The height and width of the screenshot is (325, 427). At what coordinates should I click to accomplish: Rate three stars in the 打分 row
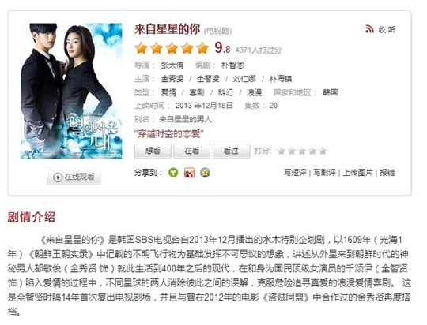click(x=302, y=151)
